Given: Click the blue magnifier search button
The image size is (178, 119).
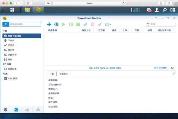Looking at the screenshot, I should coord(6,24).
